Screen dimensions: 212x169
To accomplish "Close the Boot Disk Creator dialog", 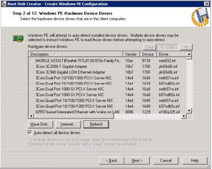I will [207, 4].
